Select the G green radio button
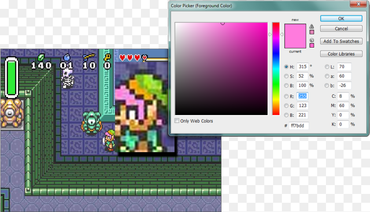Viewport: 370px width, 212px height. [286, 106]
